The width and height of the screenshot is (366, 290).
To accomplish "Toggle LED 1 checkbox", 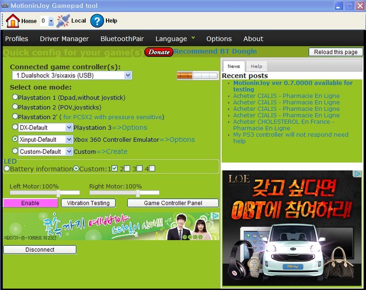I will [114, 168].
